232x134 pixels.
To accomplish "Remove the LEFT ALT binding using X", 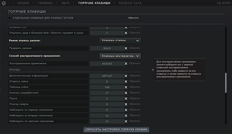I will pos(126,76).
